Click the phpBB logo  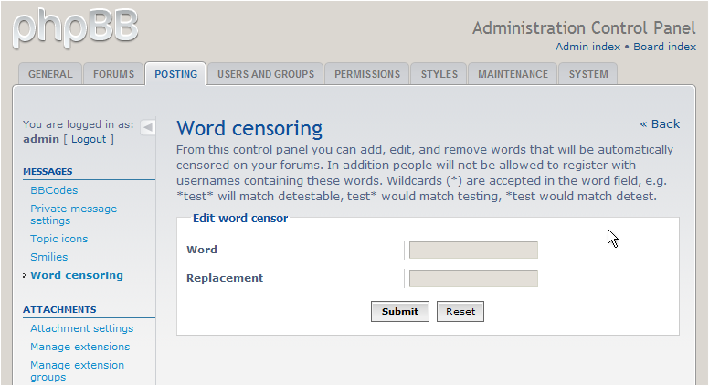coord(75,28)
